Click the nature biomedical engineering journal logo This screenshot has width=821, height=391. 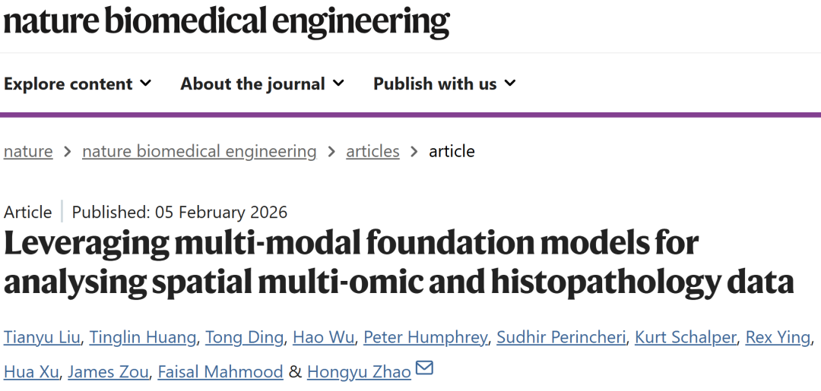226,21
